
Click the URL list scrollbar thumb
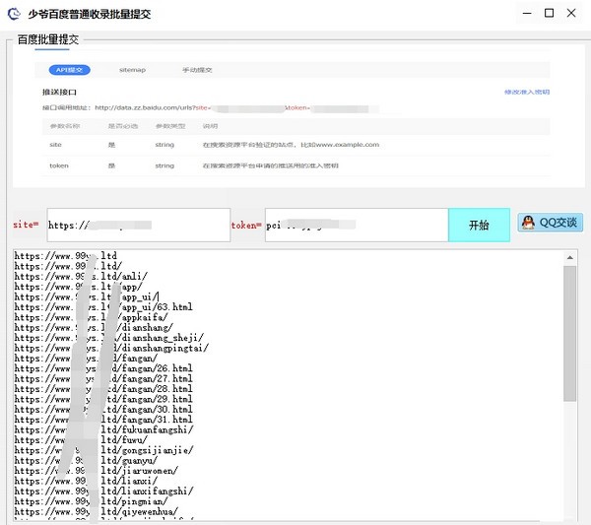[570, 334]
